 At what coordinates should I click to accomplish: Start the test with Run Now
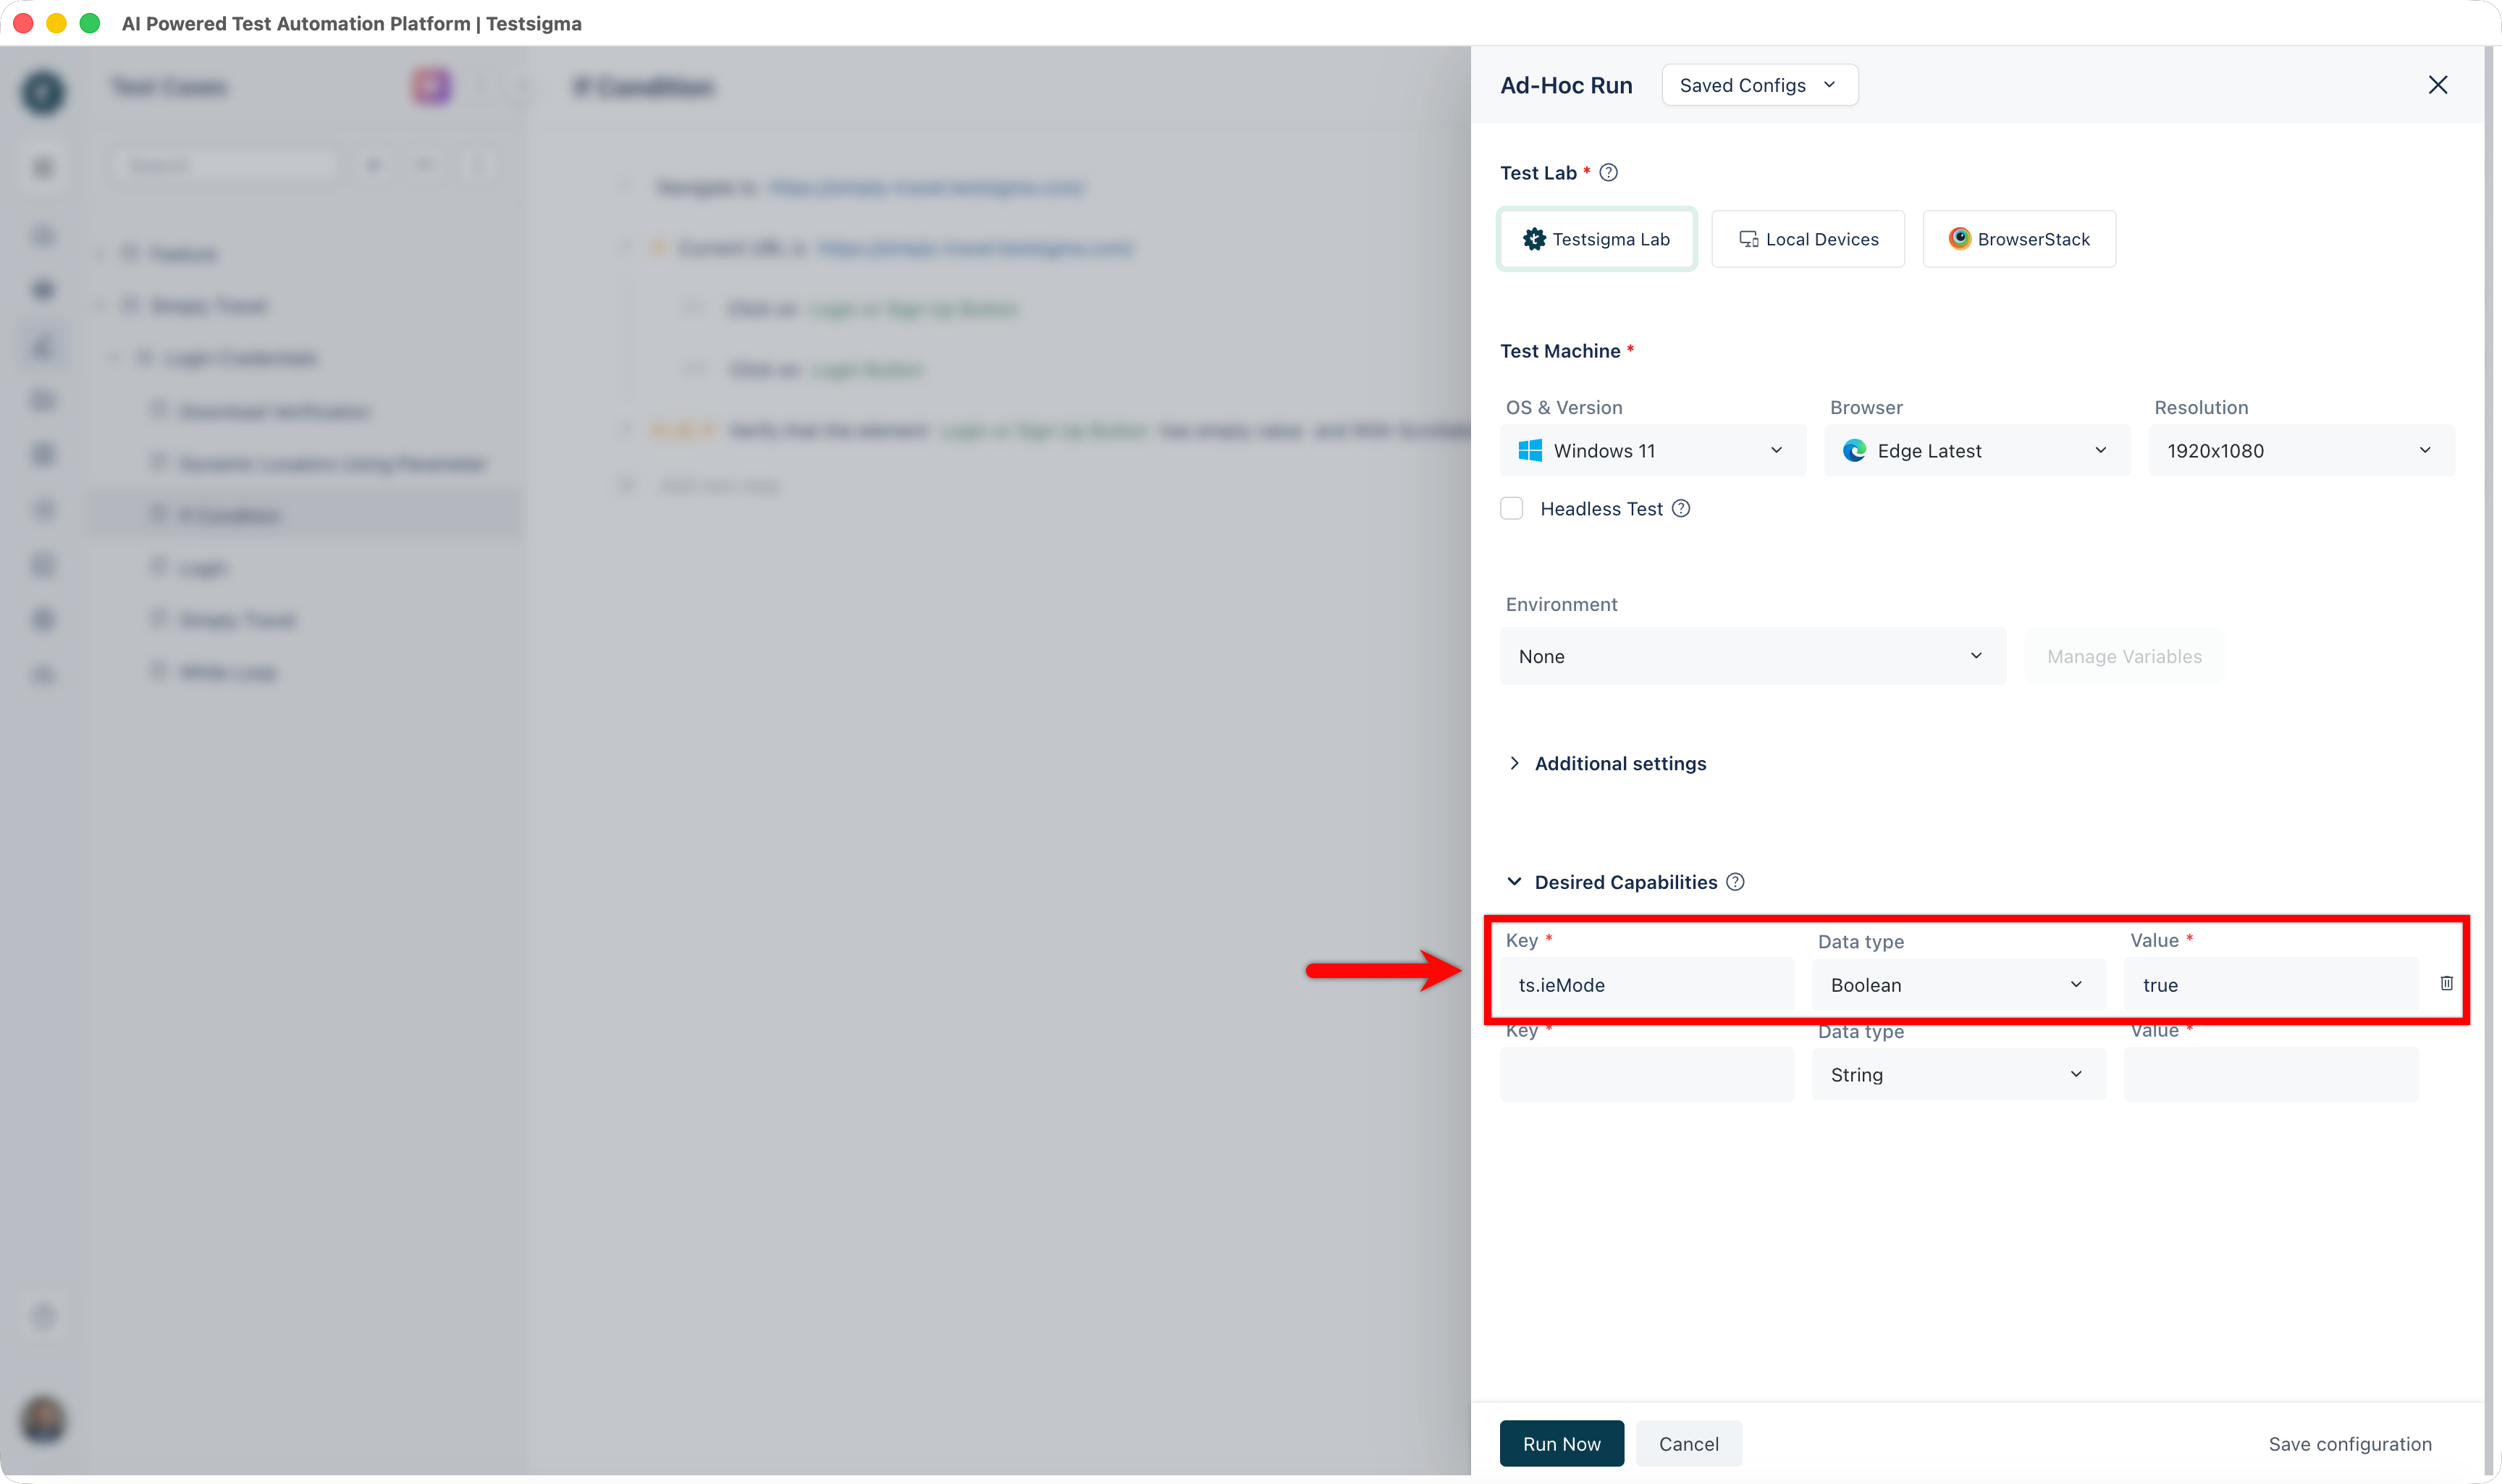click(1561, 1444)
